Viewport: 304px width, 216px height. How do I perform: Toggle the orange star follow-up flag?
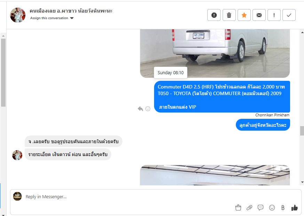coord(244,15)
